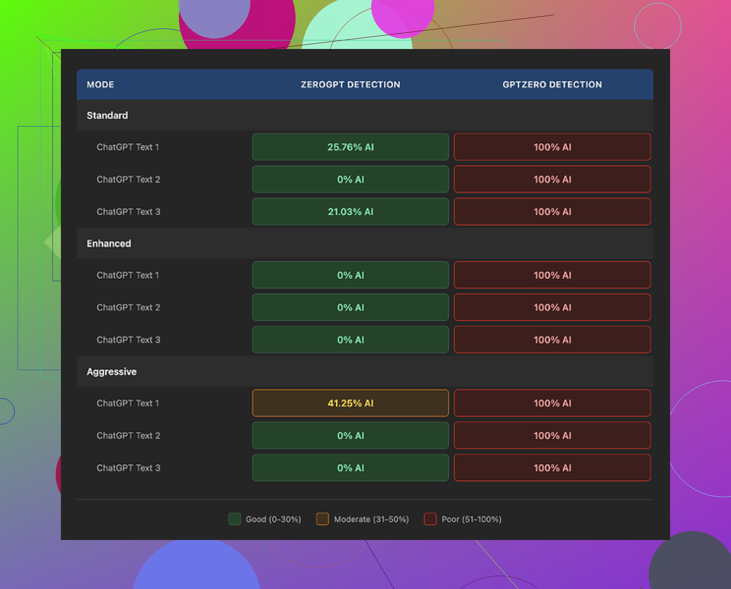
Task: Click the 21.03% AI result cell
Action: tap(350, 212)
